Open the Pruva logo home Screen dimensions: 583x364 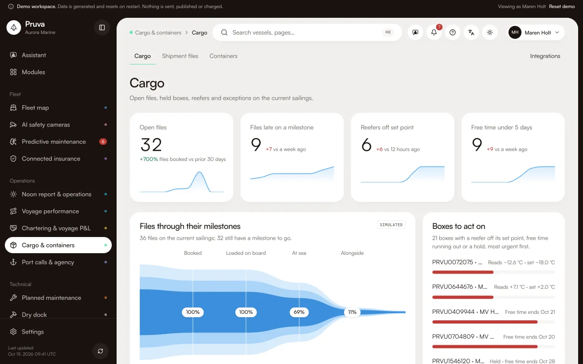coord(14,28)
